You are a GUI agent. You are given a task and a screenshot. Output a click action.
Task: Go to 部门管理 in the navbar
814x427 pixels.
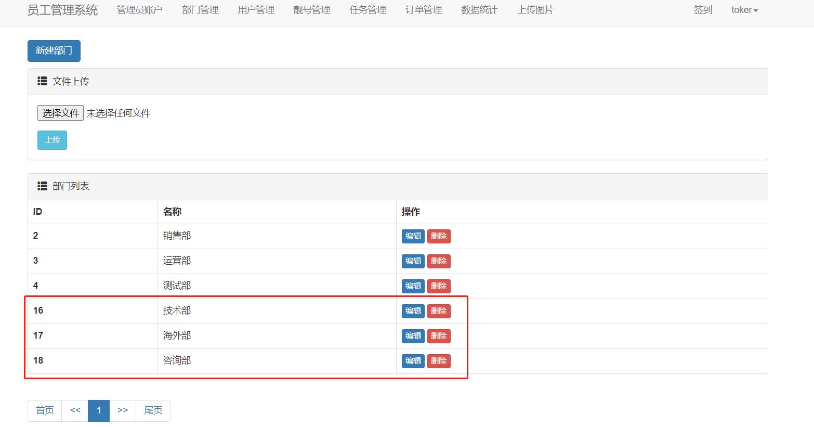pyautogui.click(x=200, y=10)
